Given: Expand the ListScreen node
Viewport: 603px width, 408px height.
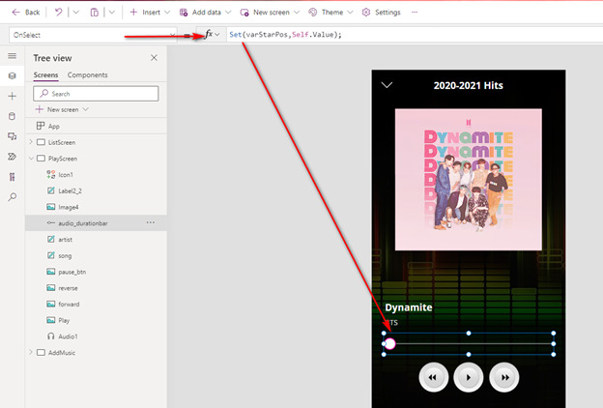Looking at the screenshot, I should 31,142.
